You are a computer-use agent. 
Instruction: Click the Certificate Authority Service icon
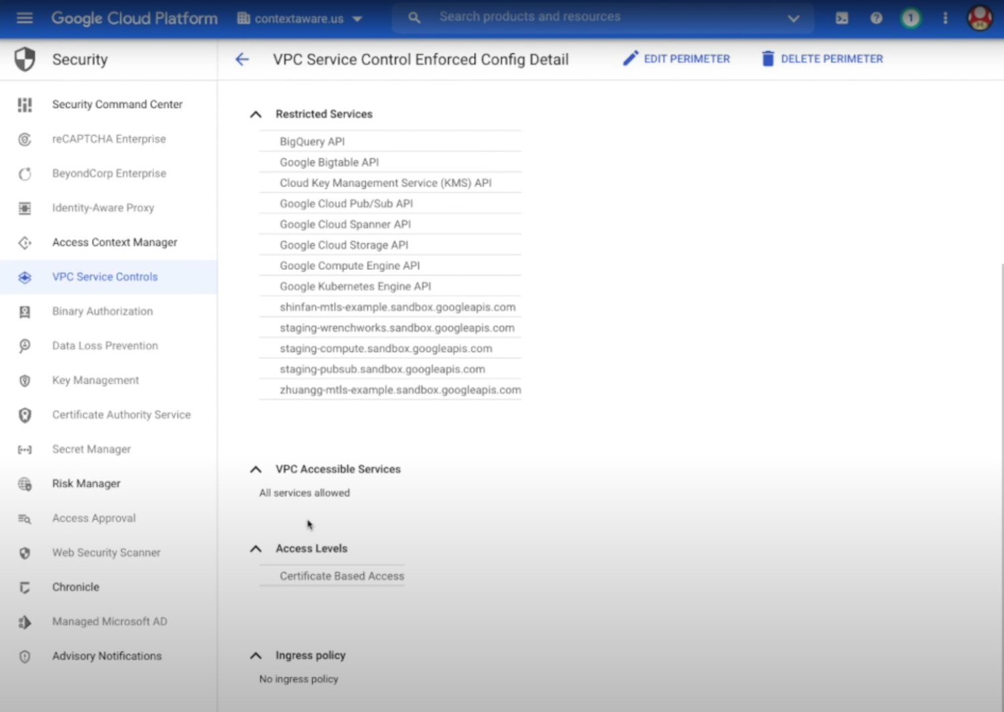tap(25, 415)
